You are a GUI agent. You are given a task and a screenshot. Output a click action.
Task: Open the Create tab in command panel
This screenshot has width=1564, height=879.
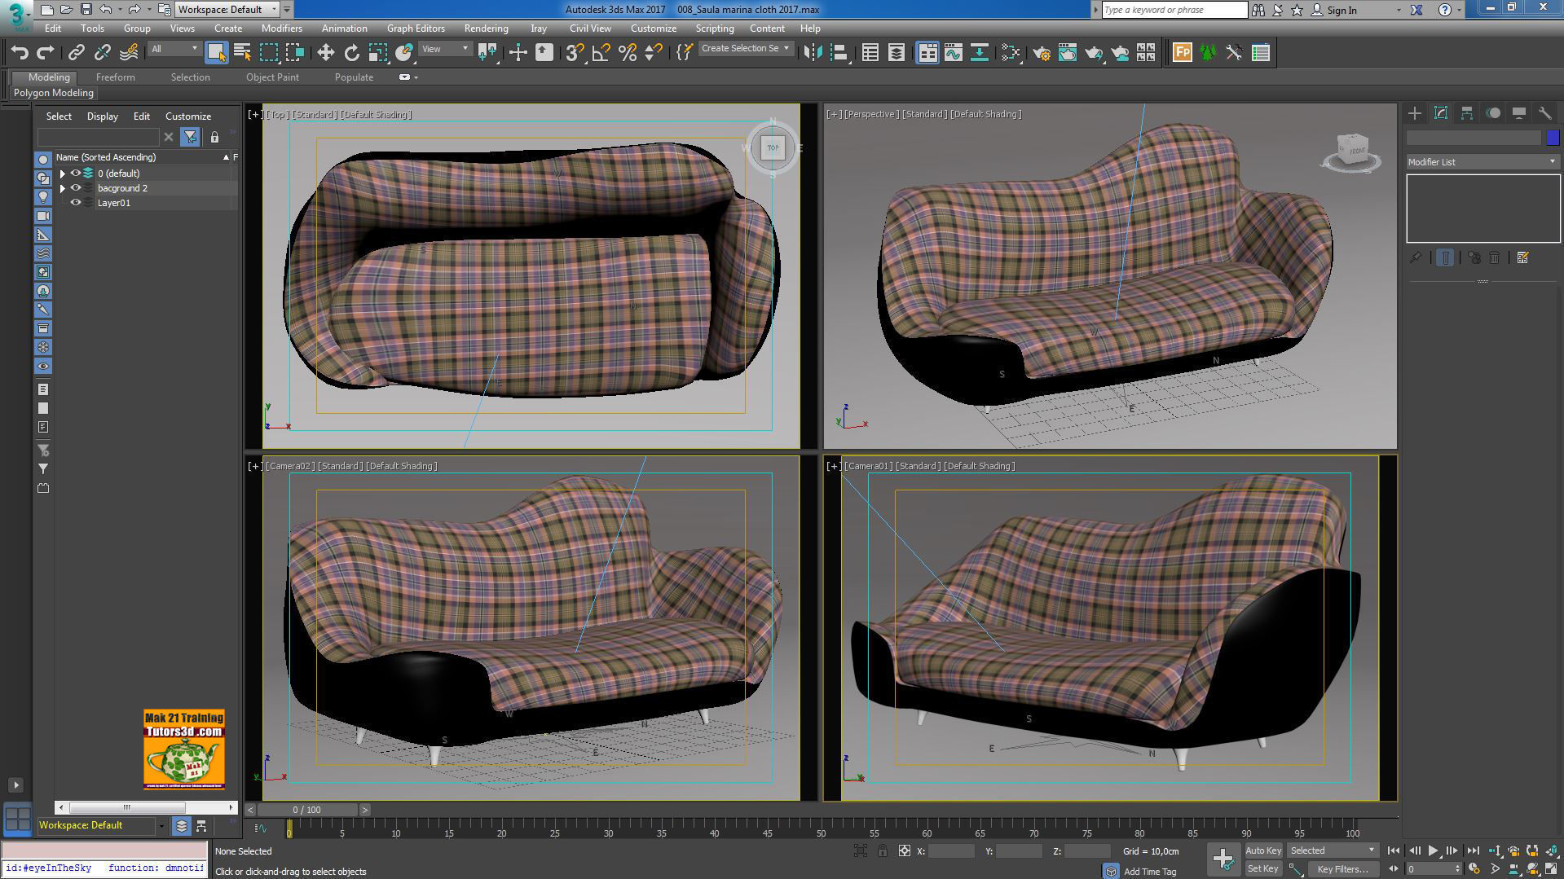pos(1415,113)
